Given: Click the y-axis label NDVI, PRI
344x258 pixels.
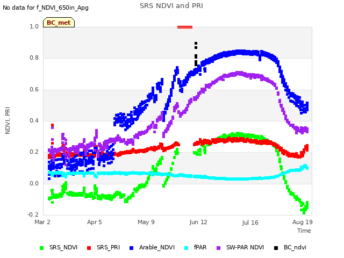Looking at the screenshot, I should click(8, 120).
